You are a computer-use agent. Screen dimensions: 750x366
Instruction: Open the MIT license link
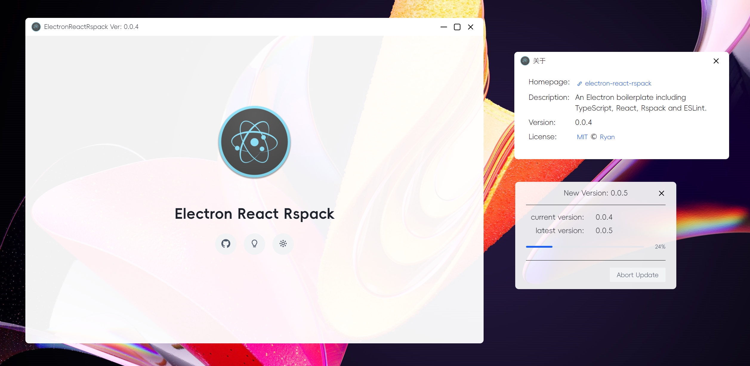coord(582,137)
